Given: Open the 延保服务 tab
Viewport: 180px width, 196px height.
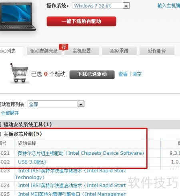Looking at the screenshot, I should (157, 51).
